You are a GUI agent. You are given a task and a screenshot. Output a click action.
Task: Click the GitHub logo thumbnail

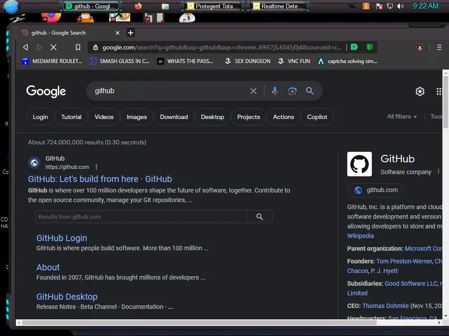[x=360, y=164]
